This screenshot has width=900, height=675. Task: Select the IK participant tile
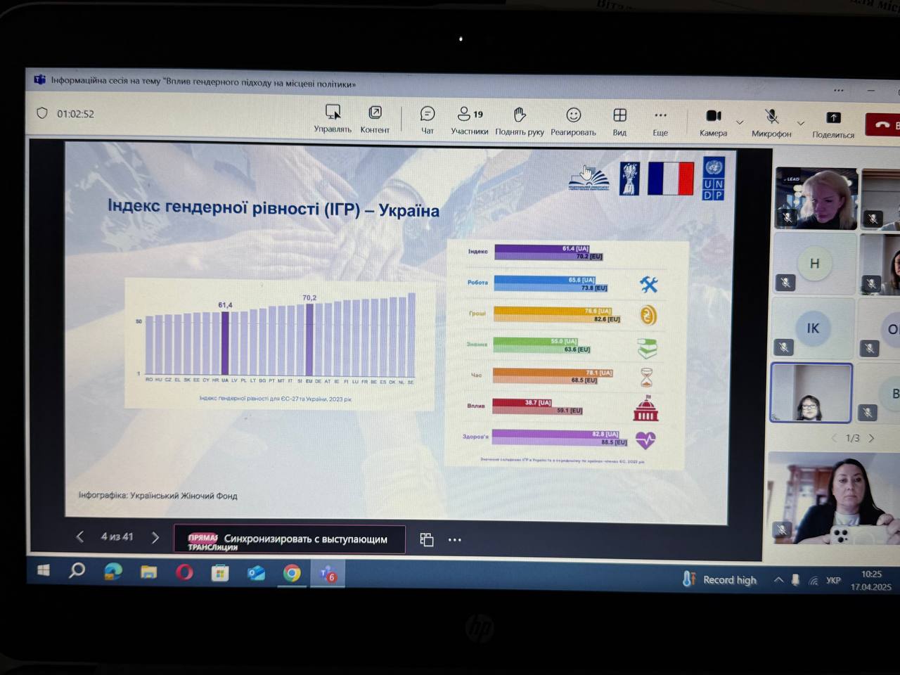pyautogui.click(x=812, y=328)
